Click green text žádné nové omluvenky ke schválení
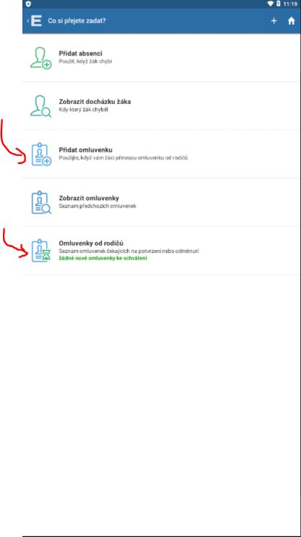 (x=103, y=258)
